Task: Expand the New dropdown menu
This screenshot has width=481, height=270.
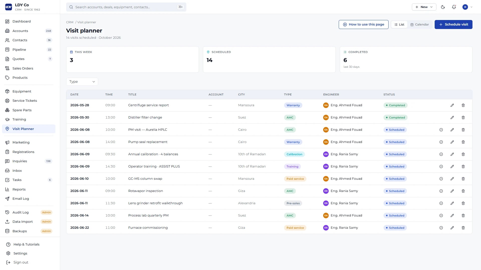Action: (x=424, y=7)
